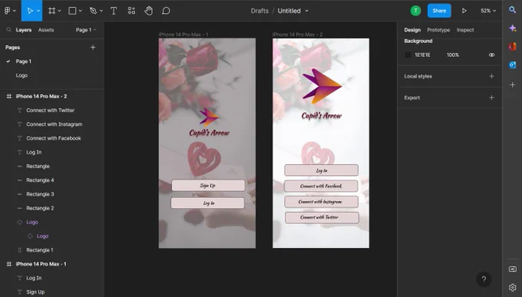
Task: Open sidebar settings gear
Action: click(x=513, y=287)
